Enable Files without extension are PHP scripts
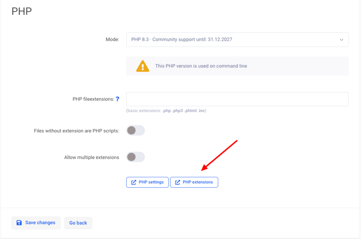The image size is (361, 239). pyautogui.click(x=135, y=130)
